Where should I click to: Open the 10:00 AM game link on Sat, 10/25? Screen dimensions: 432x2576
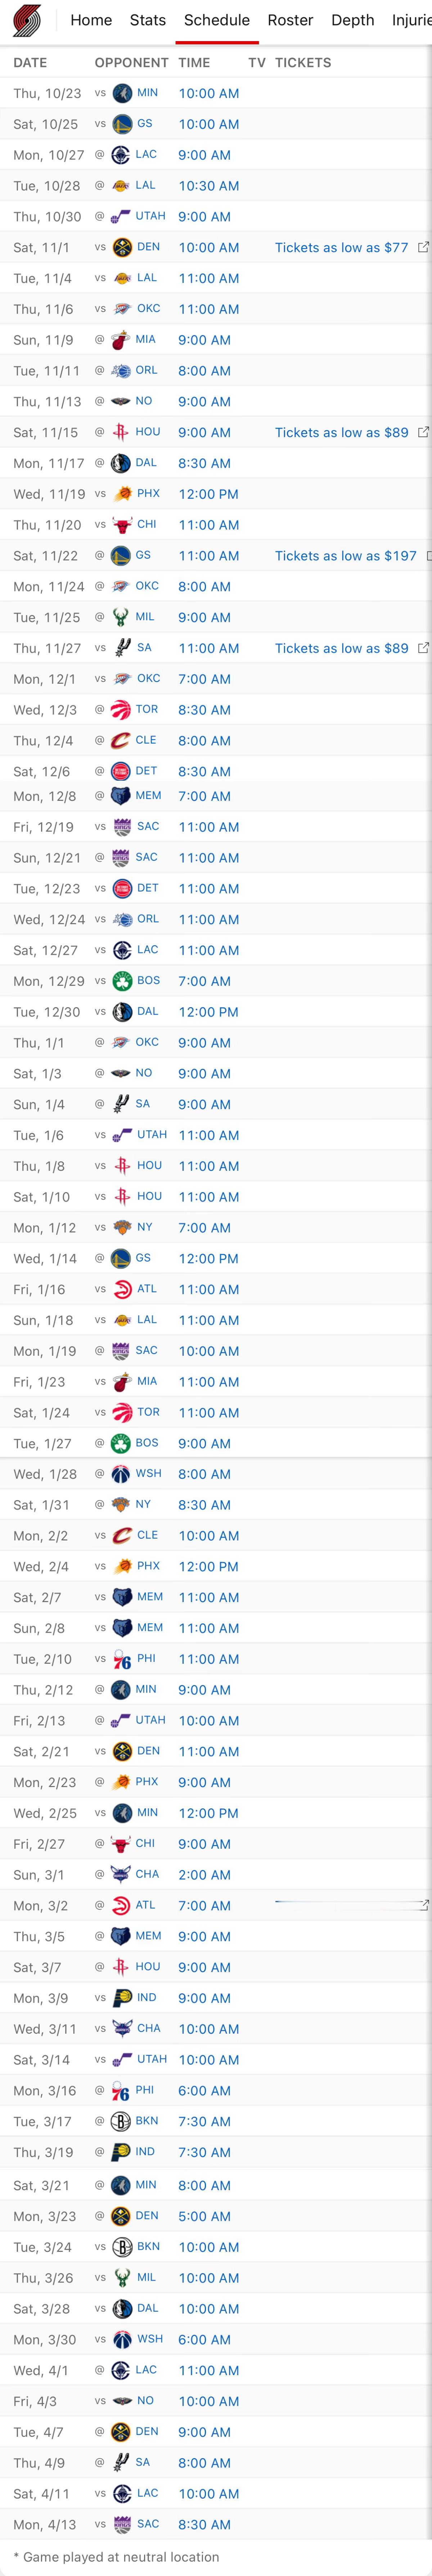pos(208,124)
